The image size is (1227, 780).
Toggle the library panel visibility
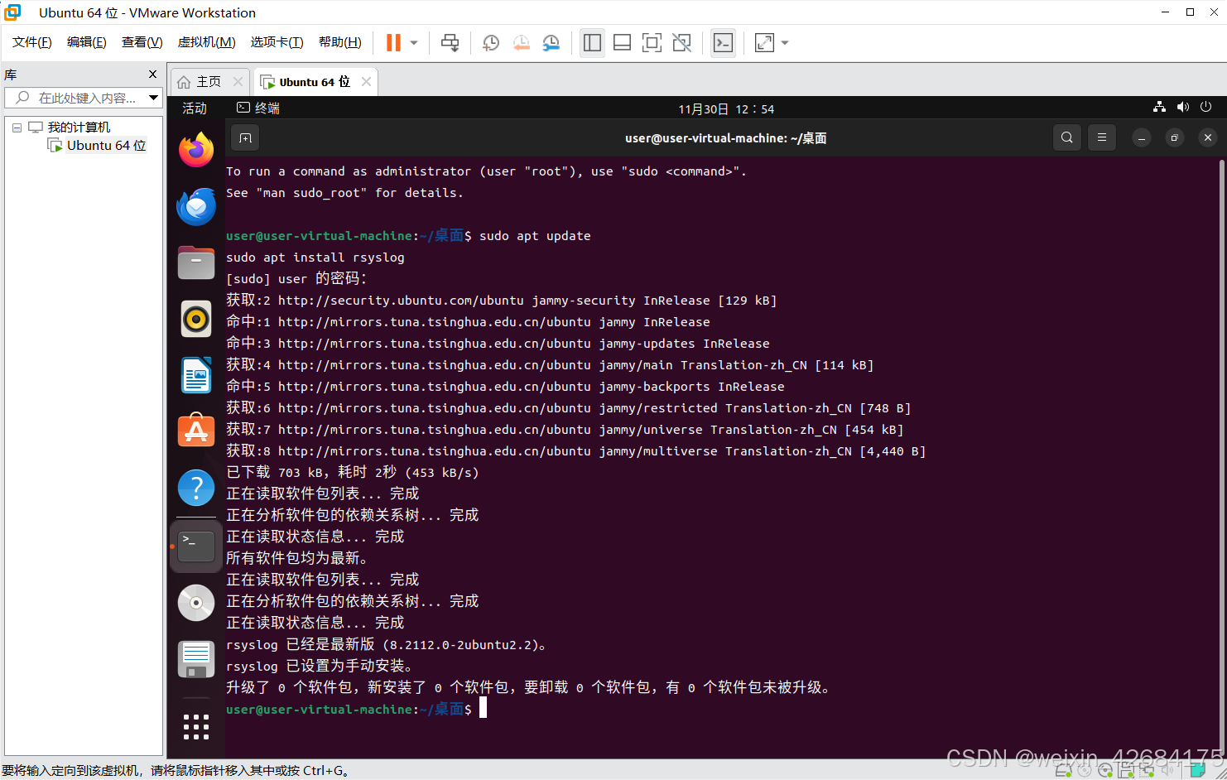[x=592, y=43]
